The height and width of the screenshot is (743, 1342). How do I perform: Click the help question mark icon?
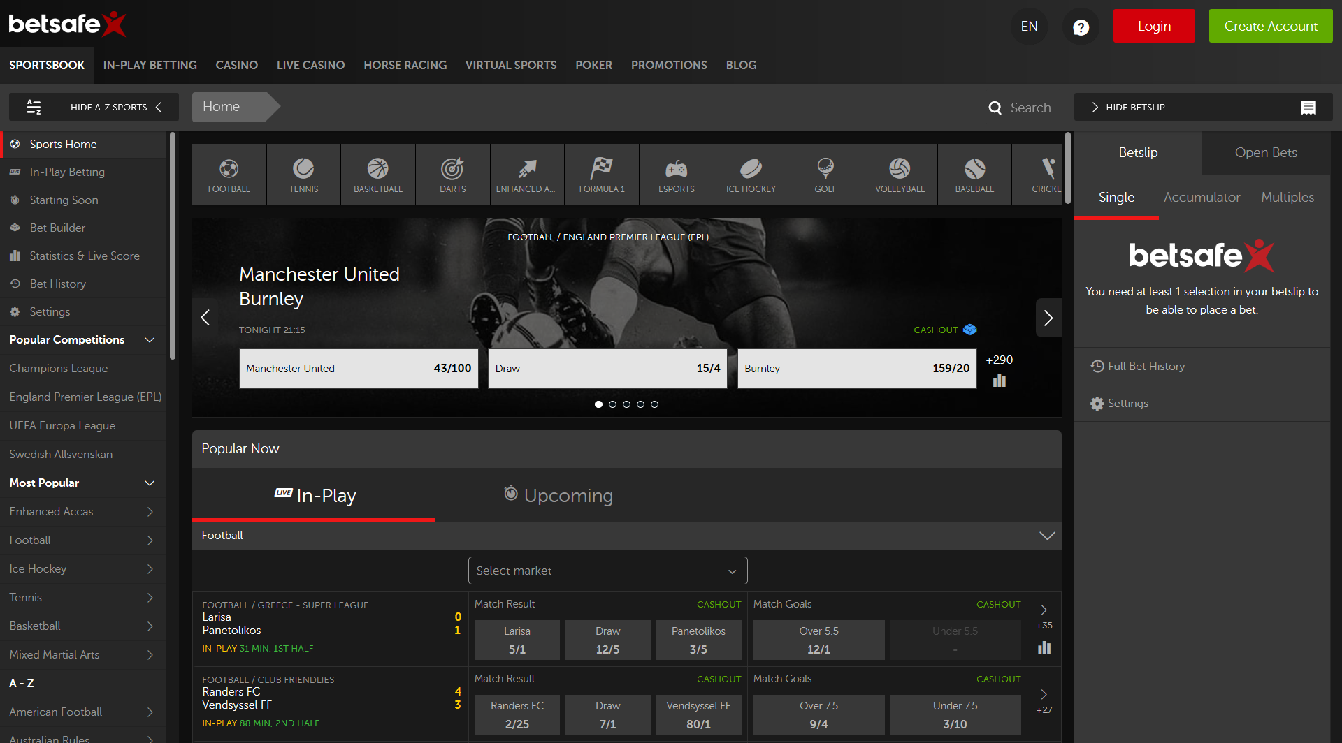(x=1081, y=27)
